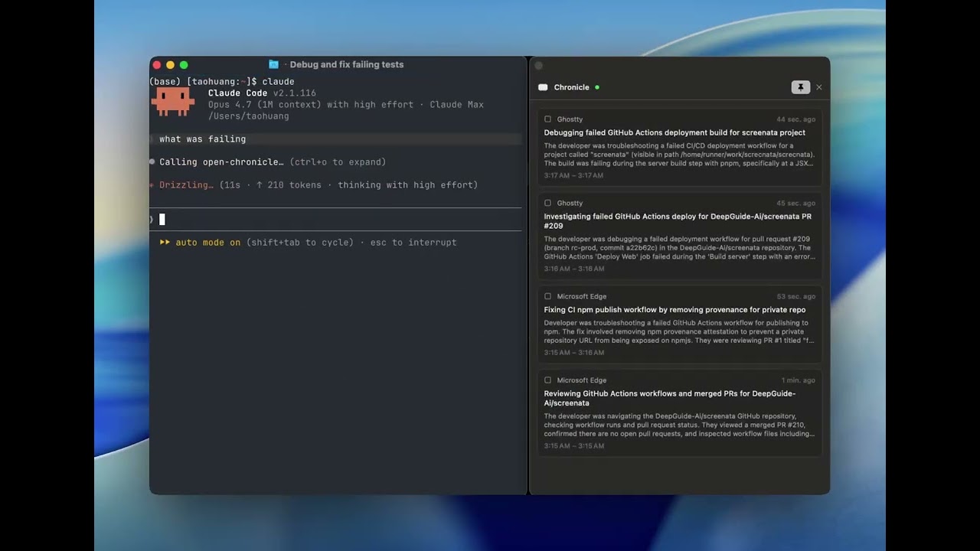Close the Chronicle panel with X
Viewport: 980px width, 551px height.
pos(819,87)
